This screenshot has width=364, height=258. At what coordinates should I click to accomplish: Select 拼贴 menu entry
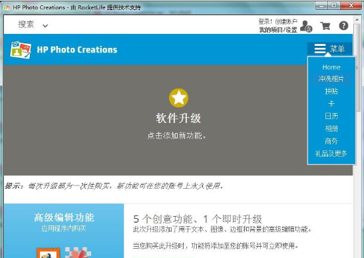click(x=331, y=91)
